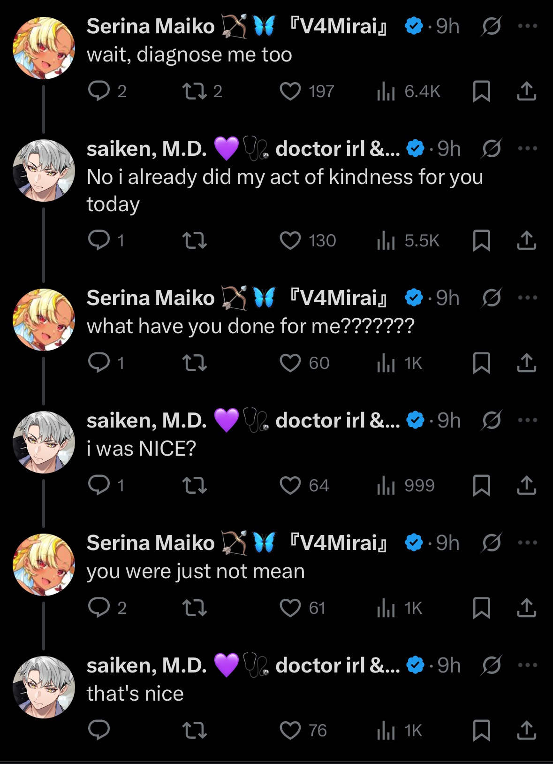Bookmark the "act of kindness" tweet

(x=482, y=241)
